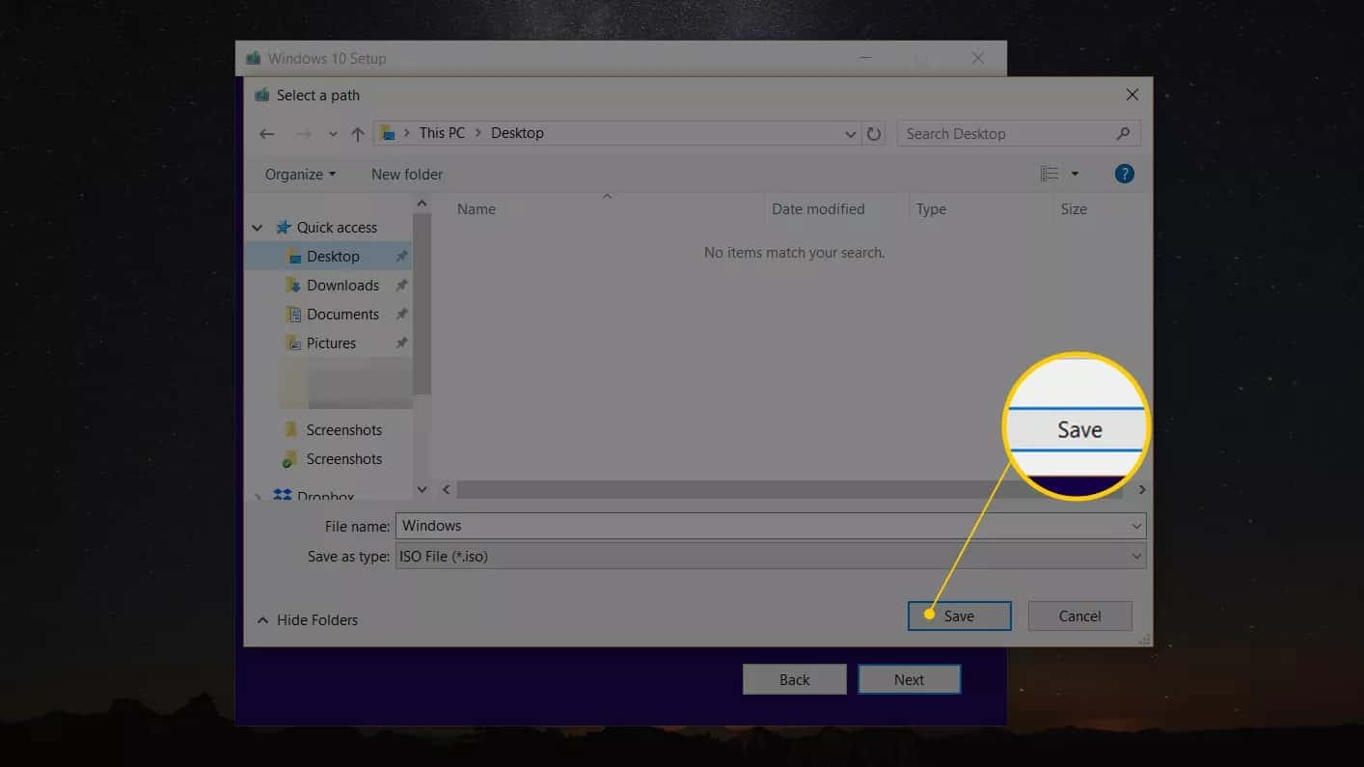Navigate to This PC via the breadcrumb
The height and width of the screenshot is (767, 1364).
[441, 132]
